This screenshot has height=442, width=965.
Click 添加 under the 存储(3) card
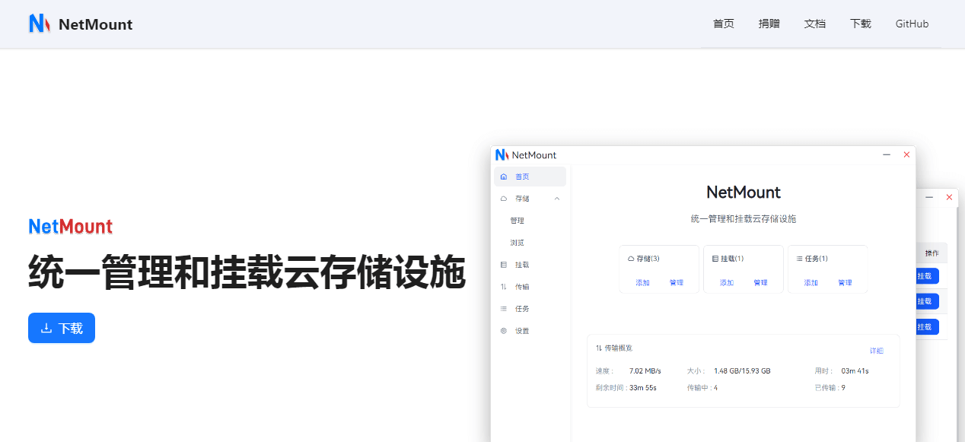(642, 282)
